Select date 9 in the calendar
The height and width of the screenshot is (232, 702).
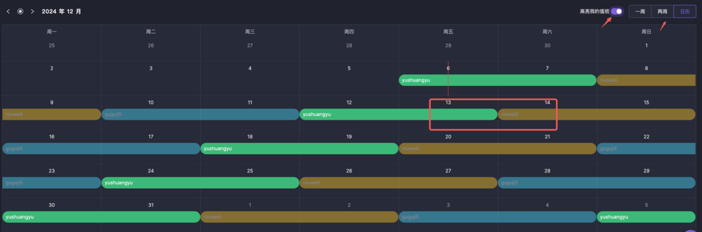(x=51, y=103)
